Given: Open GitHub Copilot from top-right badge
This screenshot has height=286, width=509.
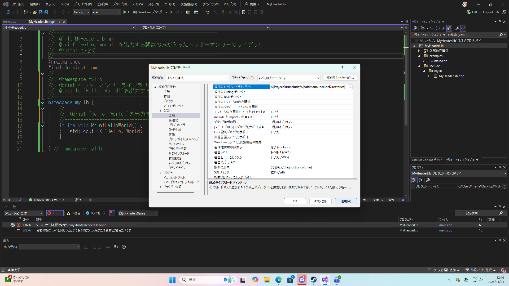Looking at the screenshot, I should 480,12.
